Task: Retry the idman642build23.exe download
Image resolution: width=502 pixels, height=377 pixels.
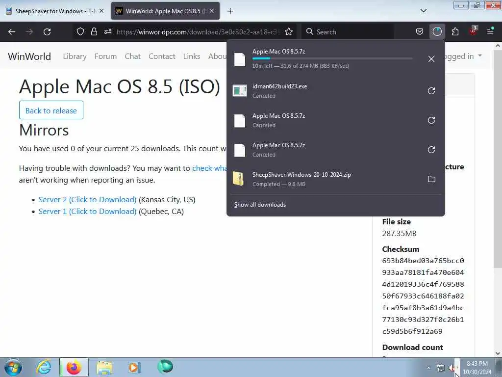Action: [x=431, y=91]
